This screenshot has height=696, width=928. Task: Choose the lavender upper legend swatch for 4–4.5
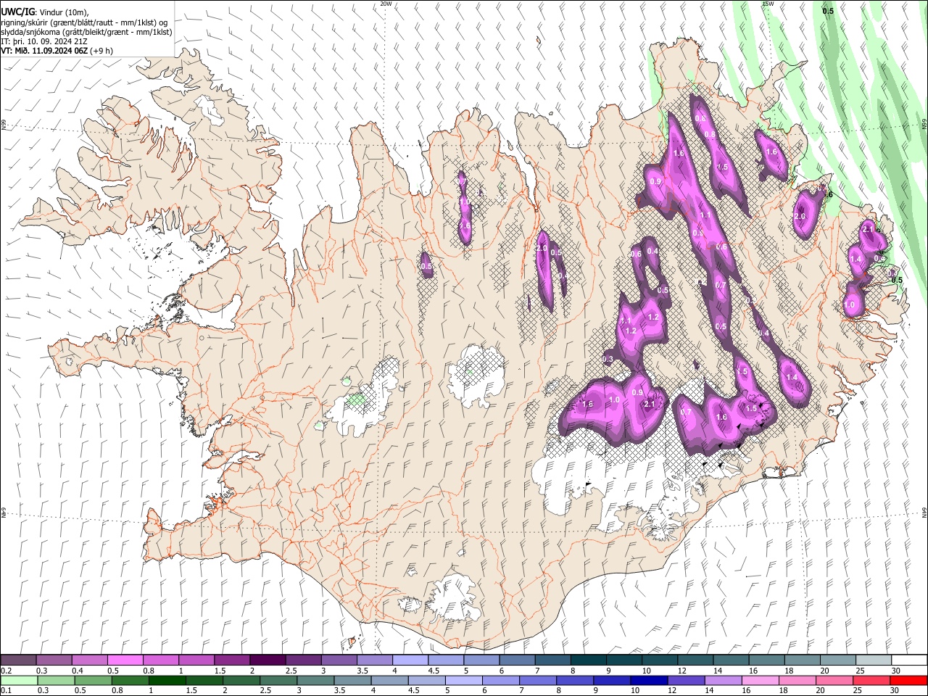click(410, 660)
